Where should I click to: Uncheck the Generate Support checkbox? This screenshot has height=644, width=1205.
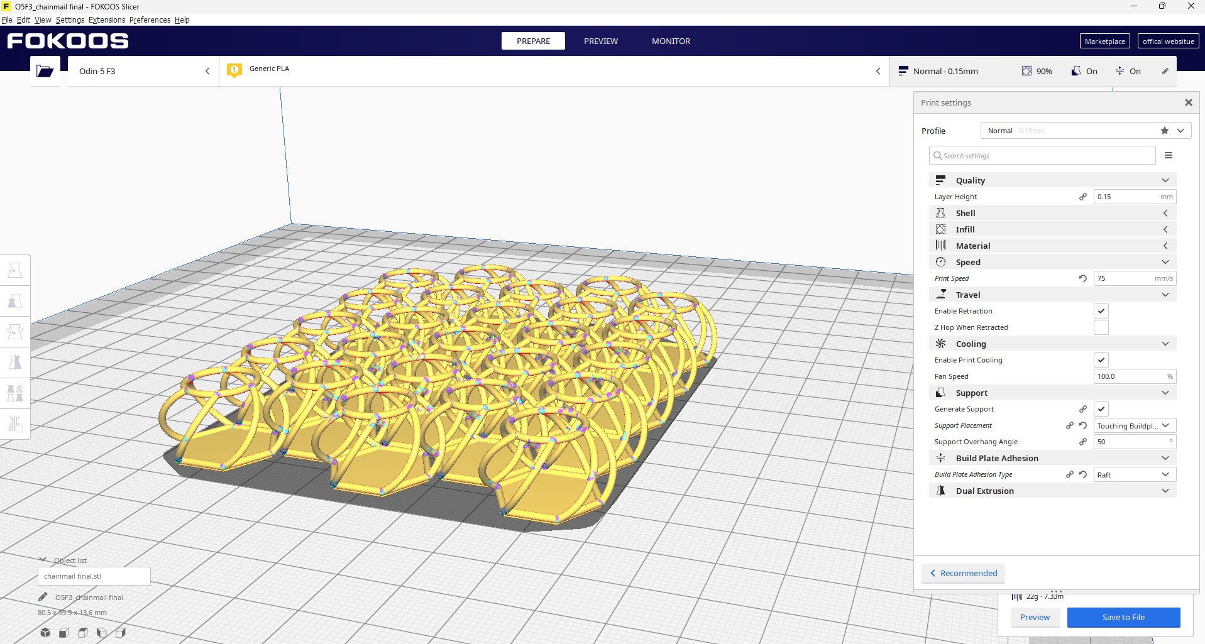[x=1101, y=409]
